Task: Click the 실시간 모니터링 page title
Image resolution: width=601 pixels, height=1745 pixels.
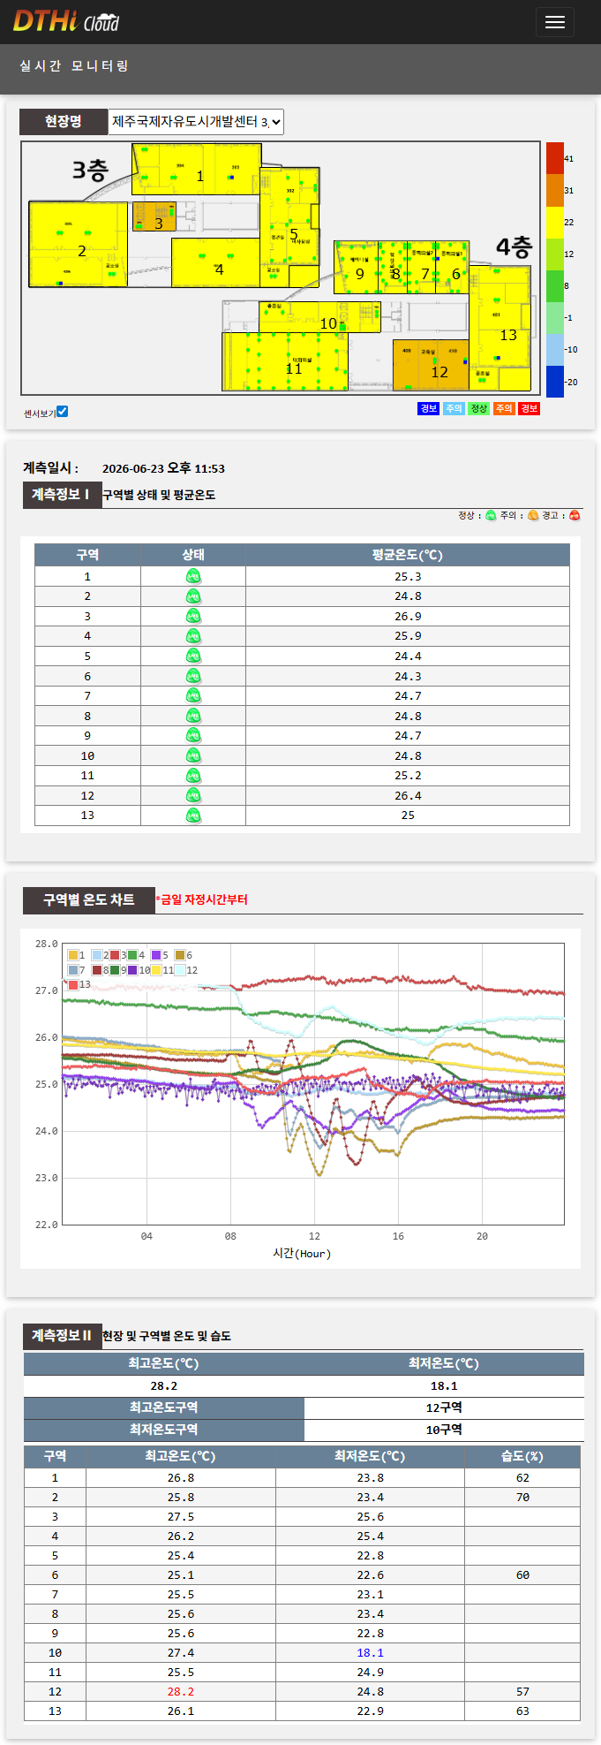Action: pyautogui.click(x=74, y=66)
